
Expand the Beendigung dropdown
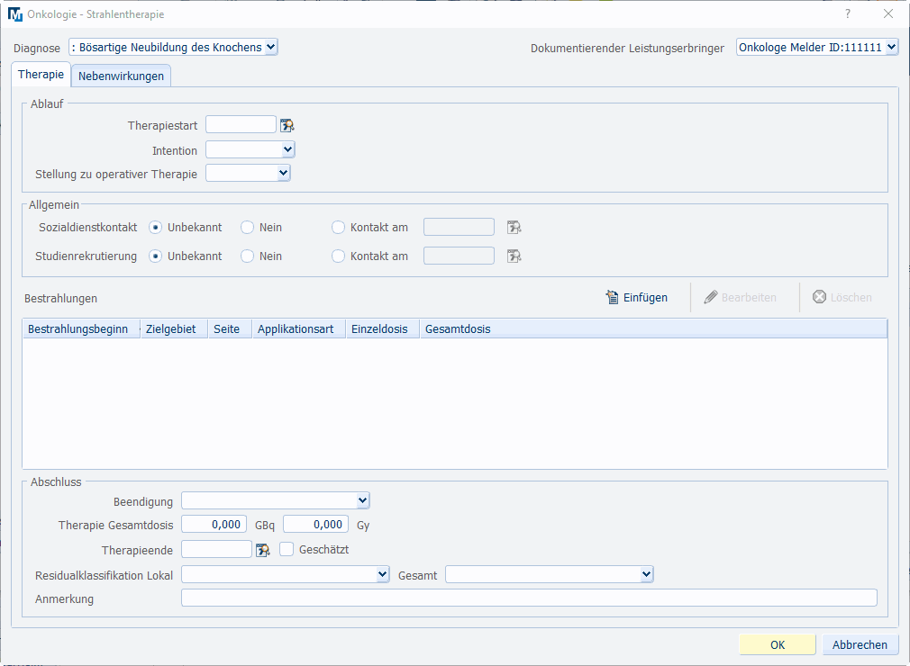tap(276, 500)
